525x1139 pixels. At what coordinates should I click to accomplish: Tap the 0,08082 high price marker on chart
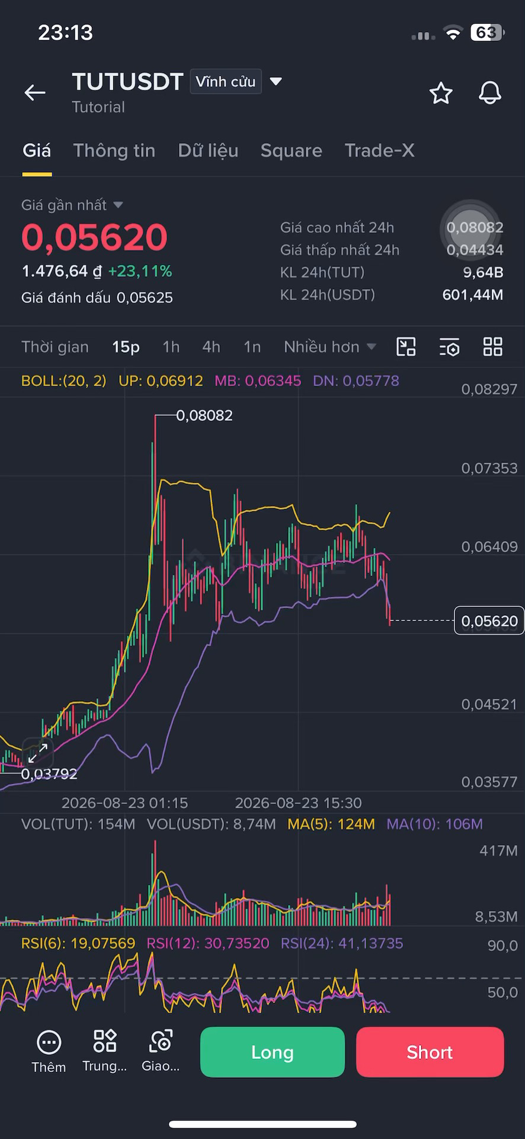coord(204,415)
